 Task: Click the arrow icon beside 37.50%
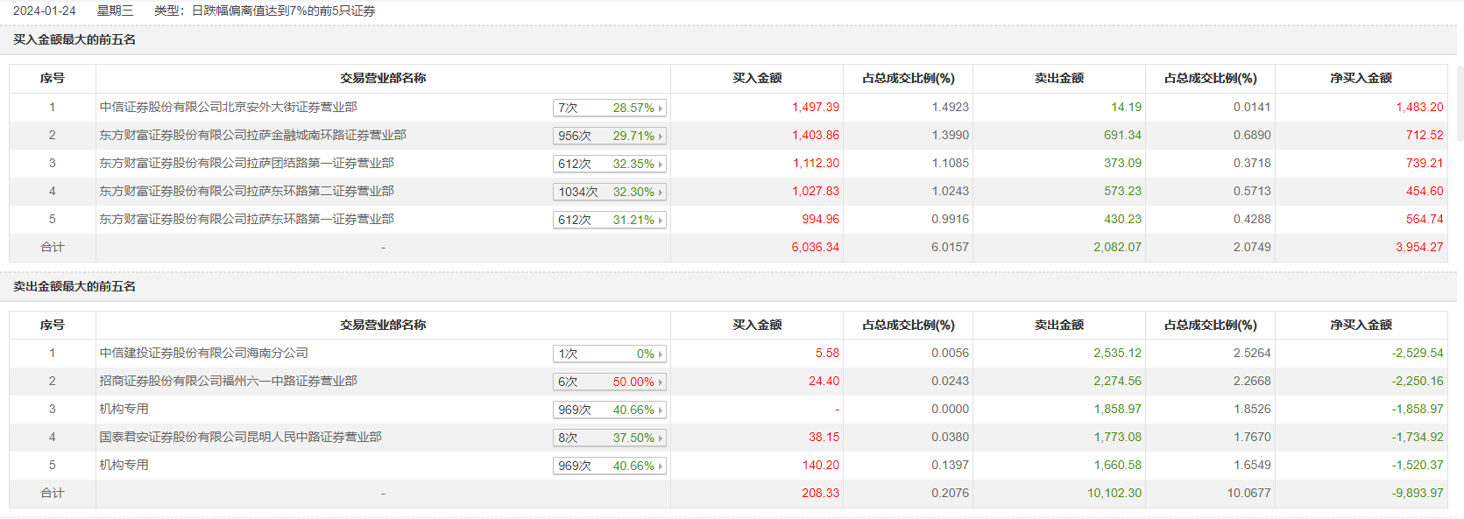661,438
